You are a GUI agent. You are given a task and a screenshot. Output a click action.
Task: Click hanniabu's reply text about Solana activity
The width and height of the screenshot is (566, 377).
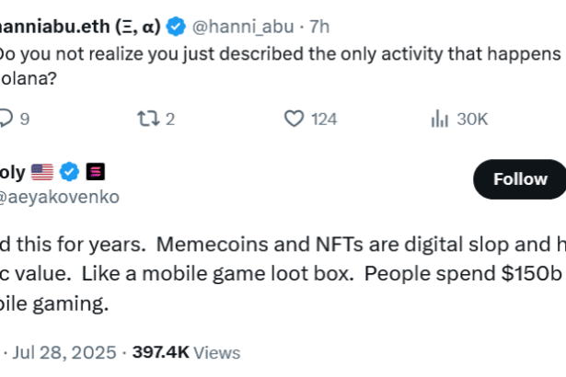tap(276, 54)
